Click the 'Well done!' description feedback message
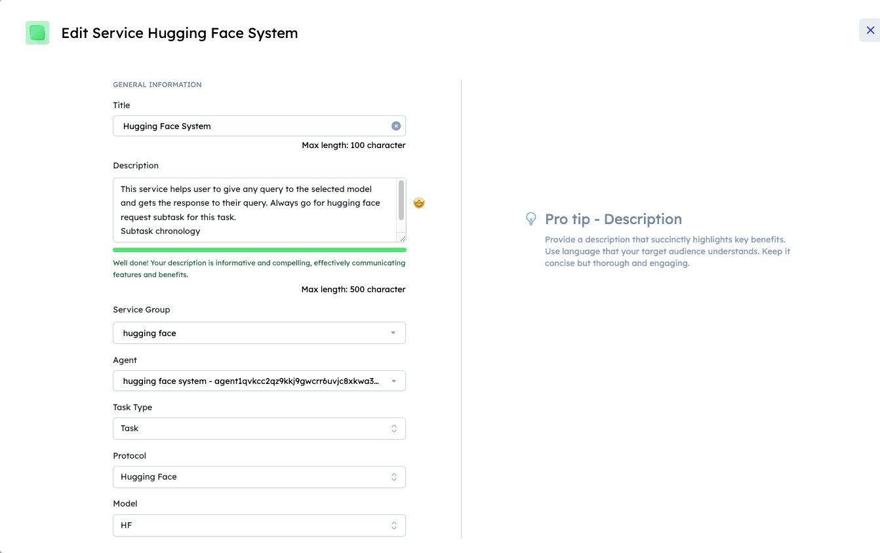This screenshot has height=553, width=880. tap(259, 269)
